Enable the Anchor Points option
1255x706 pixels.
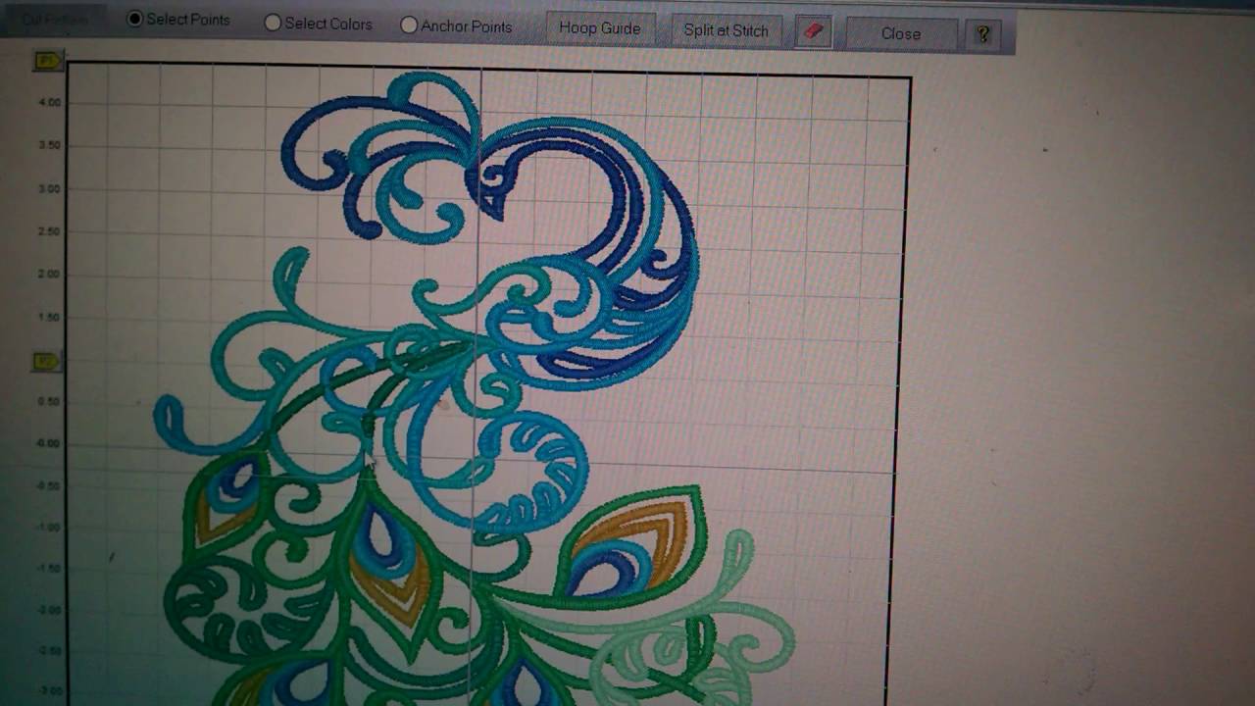[409, 26]
